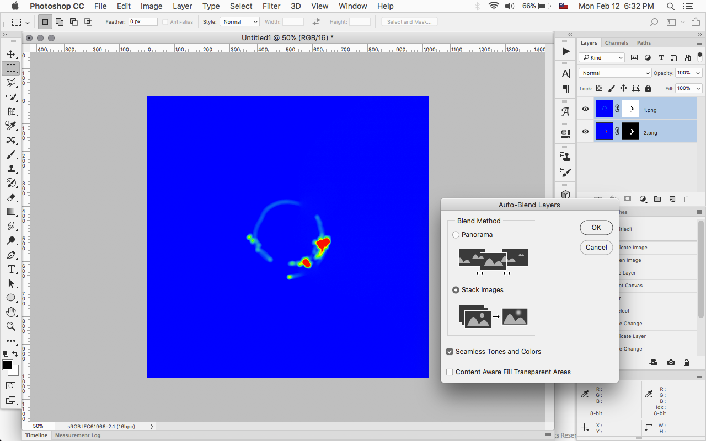The width and height of the screenshot is (706, 441).
Task: Toggle lock transparent pixels
Action: click(x=599, y=88)
